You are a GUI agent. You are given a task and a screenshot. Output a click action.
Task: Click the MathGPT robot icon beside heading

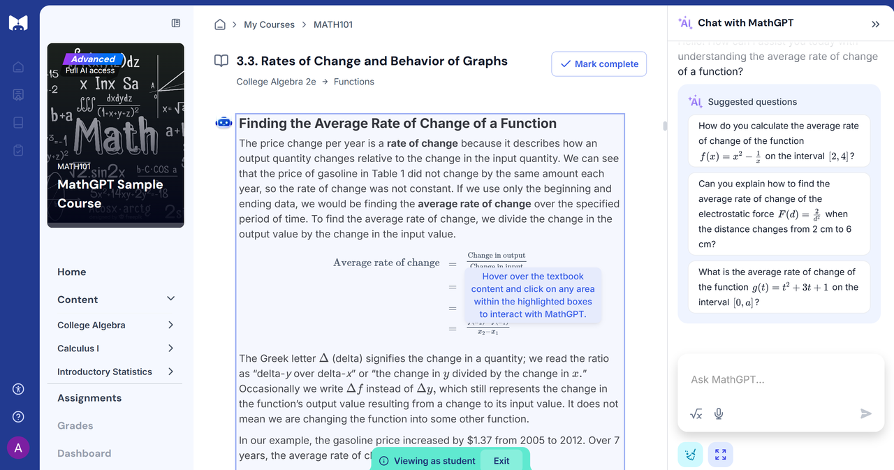[223, 123]
